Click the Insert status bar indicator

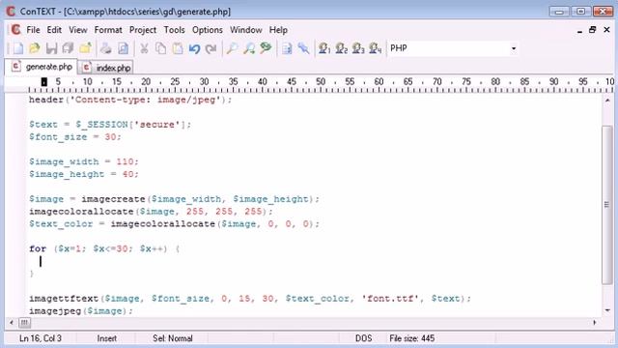click(x=106, y=338)
